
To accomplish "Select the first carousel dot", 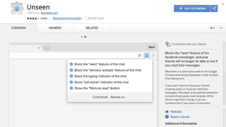I will (x=82, y=37).
